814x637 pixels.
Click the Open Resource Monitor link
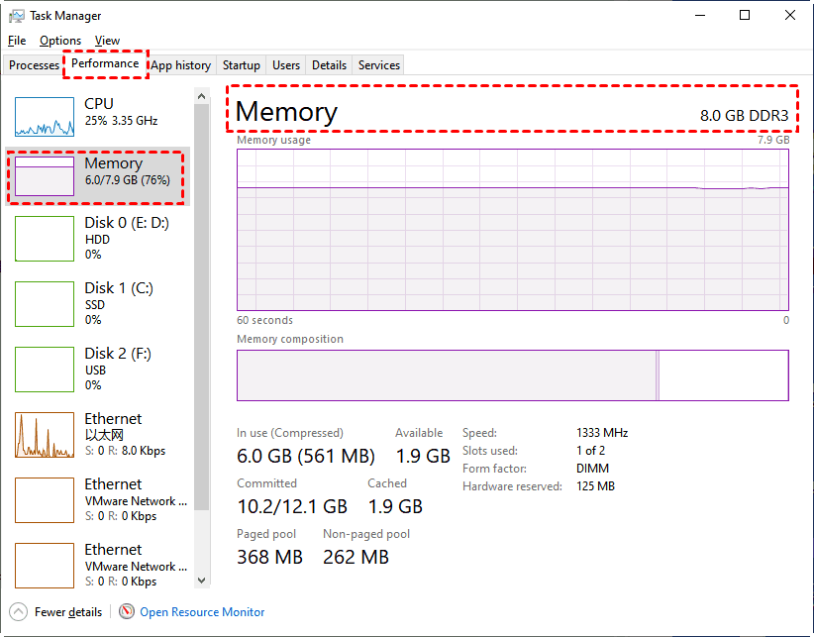(x=202, y=612)
